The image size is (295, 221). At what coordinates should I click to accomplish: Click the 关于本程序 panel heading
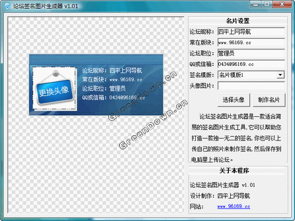click(234, 170)
